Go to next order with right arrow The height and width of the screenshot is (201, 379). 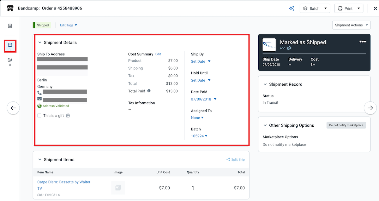[x=370, y=108]
